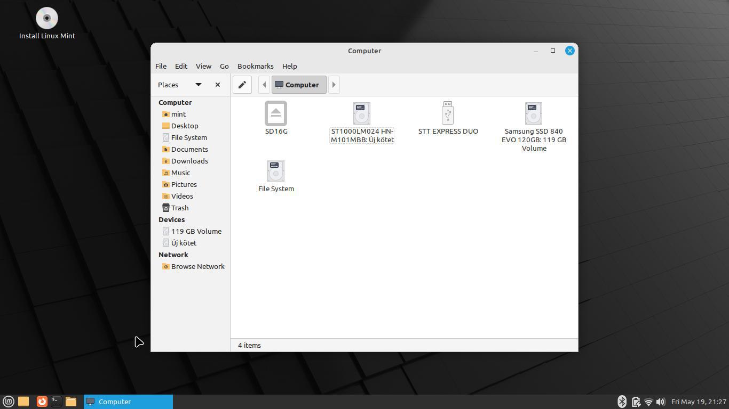Open Browse Network in sidebar
729x409 pixels.
[197, 266]
